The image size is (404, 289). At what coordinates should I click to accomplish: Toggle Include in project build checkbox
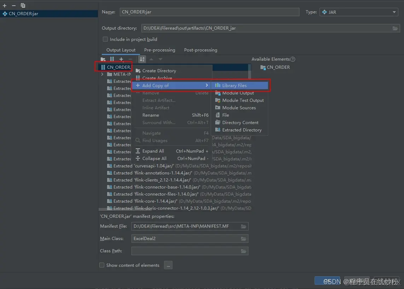[x=105, y=39]
